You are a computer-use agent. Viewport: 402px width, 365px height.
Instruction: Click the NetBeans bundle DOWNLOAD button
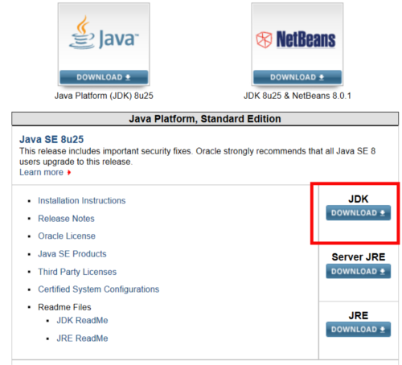[297, 77]
